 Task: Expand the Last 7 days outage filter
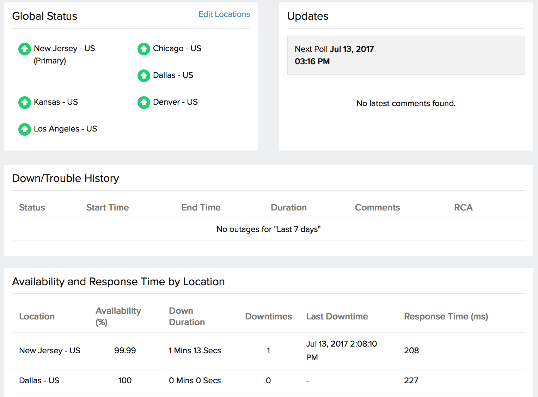pos(268,229)
